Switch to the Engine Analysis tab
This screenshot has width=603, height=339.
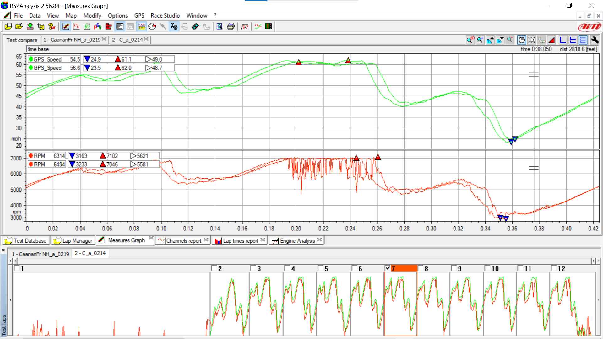(x=297, y=241)
